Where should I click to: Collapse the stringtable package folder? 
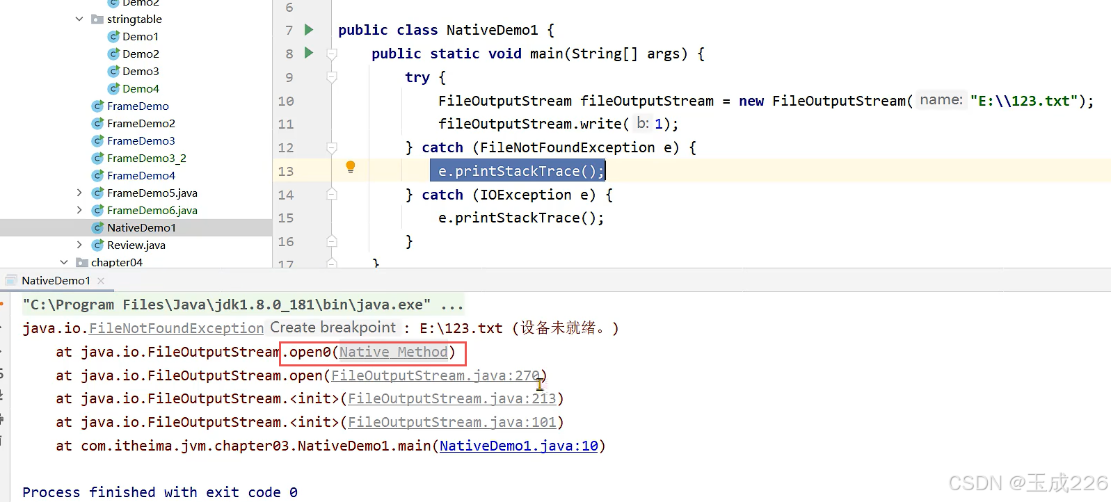79,19
